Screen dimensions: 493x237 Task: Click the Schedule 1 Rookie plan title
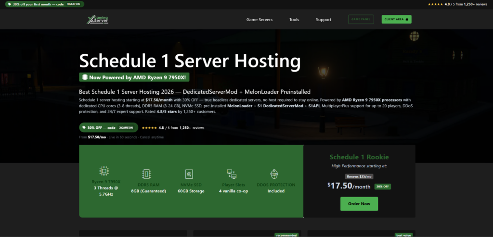(x=359, y=157)
